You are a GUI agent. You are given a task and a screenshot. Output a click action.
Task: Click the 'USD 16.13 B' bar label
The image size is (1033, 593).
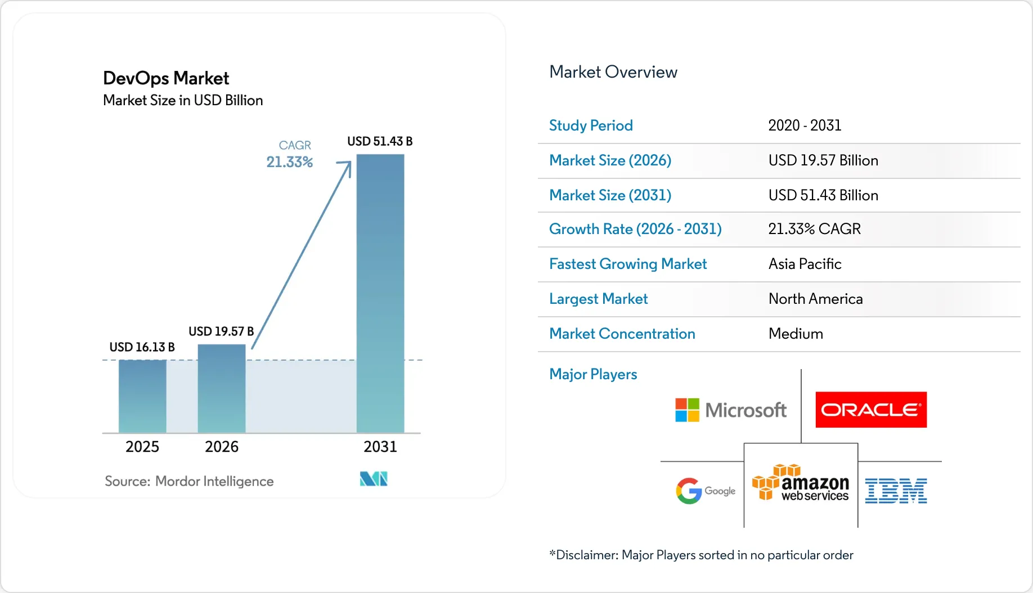[142, 347]
